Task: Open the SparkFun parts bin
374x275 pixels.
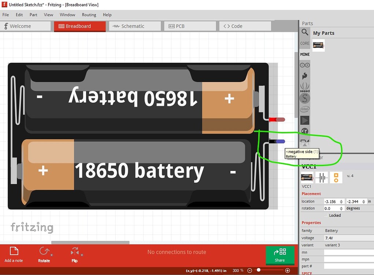Action: (x=305, y=98)
